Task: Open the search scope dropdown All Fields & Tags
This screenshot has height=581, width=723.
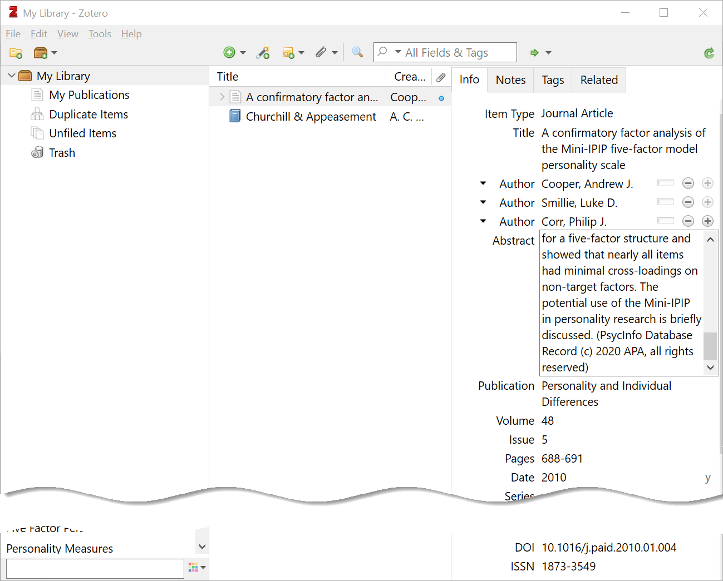Action: click(x=397, y=52)
